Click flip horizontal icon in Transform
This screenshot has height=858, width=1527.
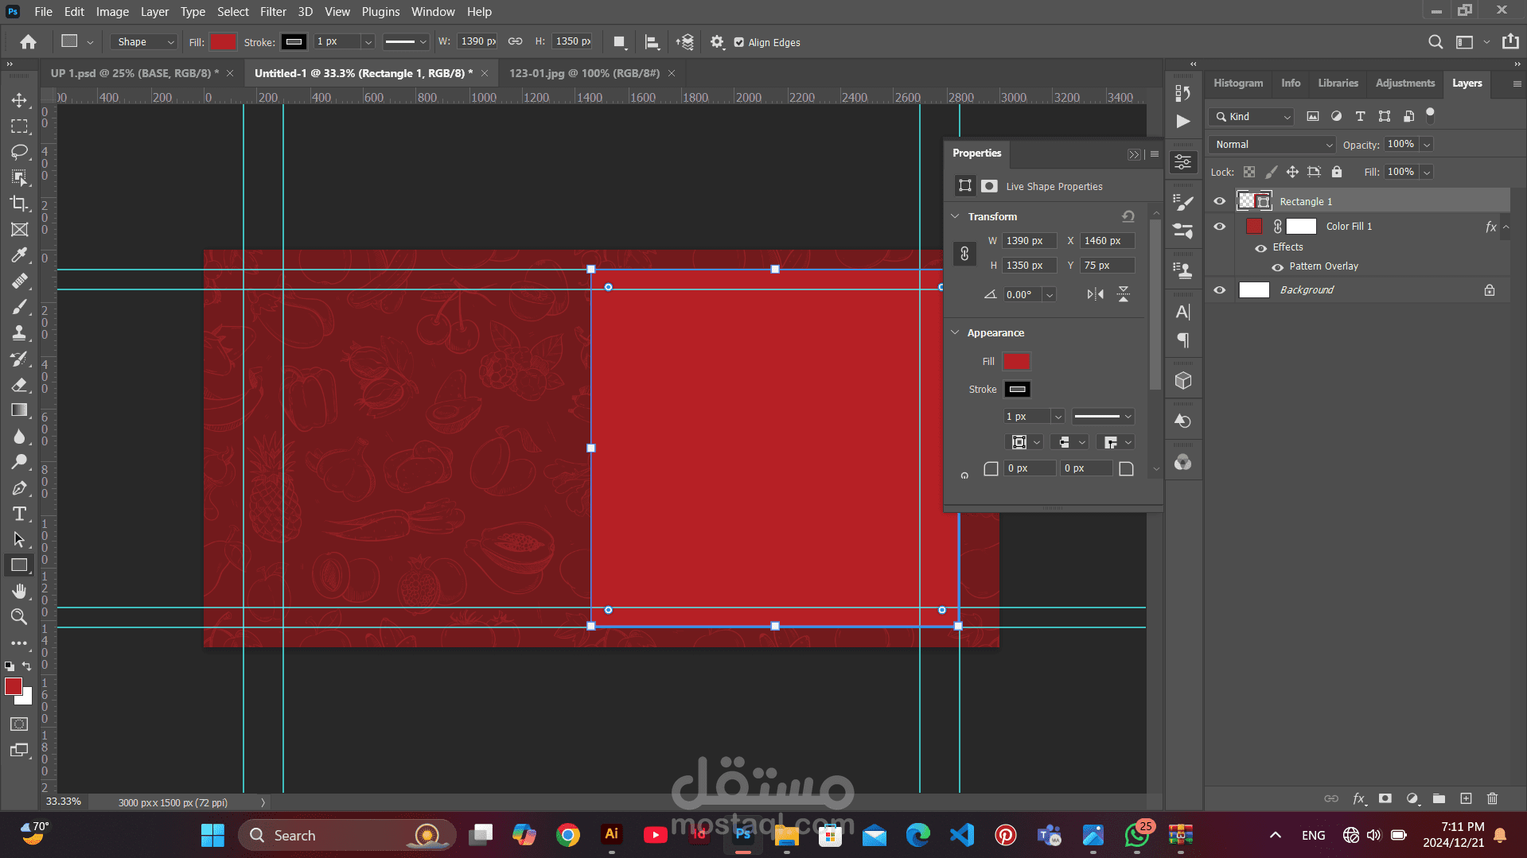pyautogui.click(x=1095, y=294)
